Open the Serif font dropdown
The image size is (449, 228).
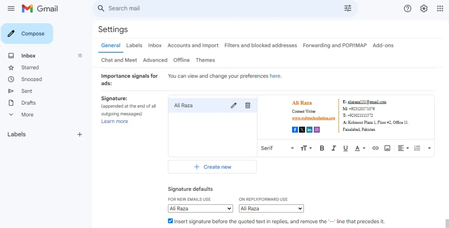(x=277, y=148)
